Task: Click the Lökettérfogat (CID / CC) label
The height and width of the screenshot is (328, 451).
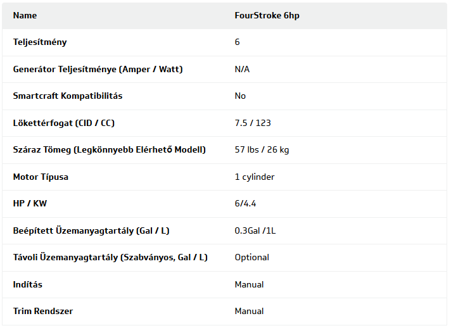Action: (63, 123)
